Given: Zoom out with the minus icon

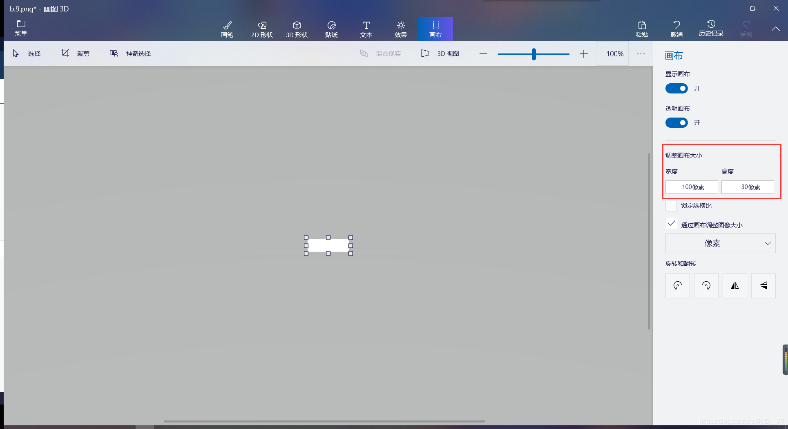Looking at the screenshot, I should pyautogui.click(x=483, y=53).
